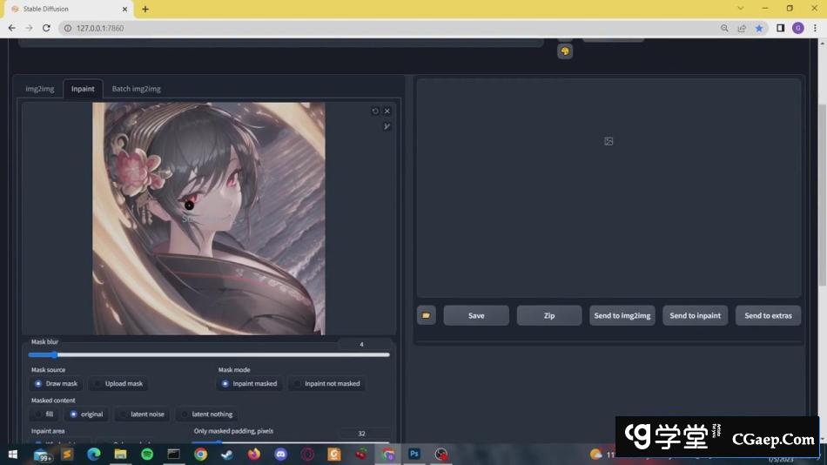Click the Save button
The height and width of the screenshot is (465, 827).
pos(476,315)
